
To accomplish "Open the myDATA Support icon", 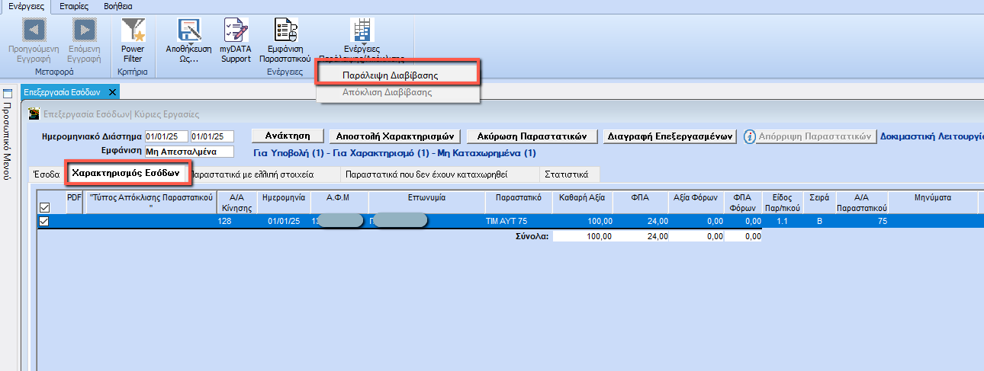I will point(236,30).
